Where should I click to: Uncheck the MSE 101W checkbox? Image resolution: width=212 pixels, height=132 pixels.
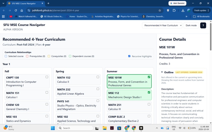pyautogui.click(x=149, y=77)
